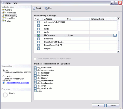The height and width of the screenshot is (109, 123).
Task: Click the connection properties icon
Action: [4, 83]
